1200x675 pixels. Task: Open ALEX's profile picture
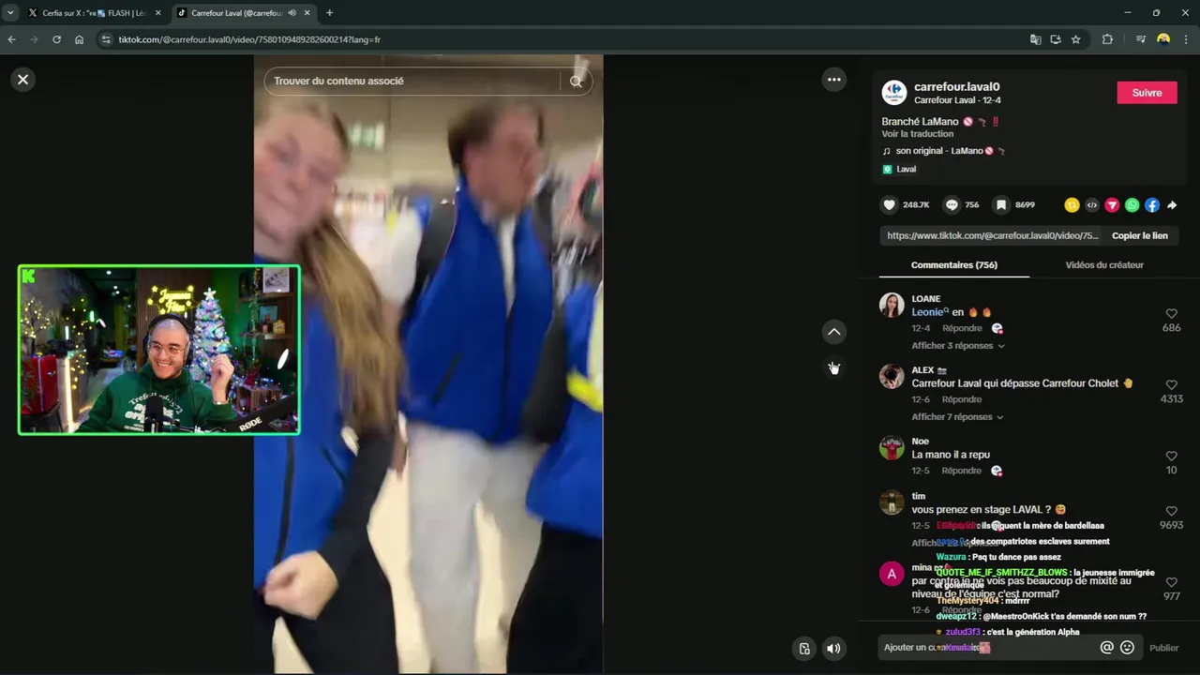click(892, 376)
